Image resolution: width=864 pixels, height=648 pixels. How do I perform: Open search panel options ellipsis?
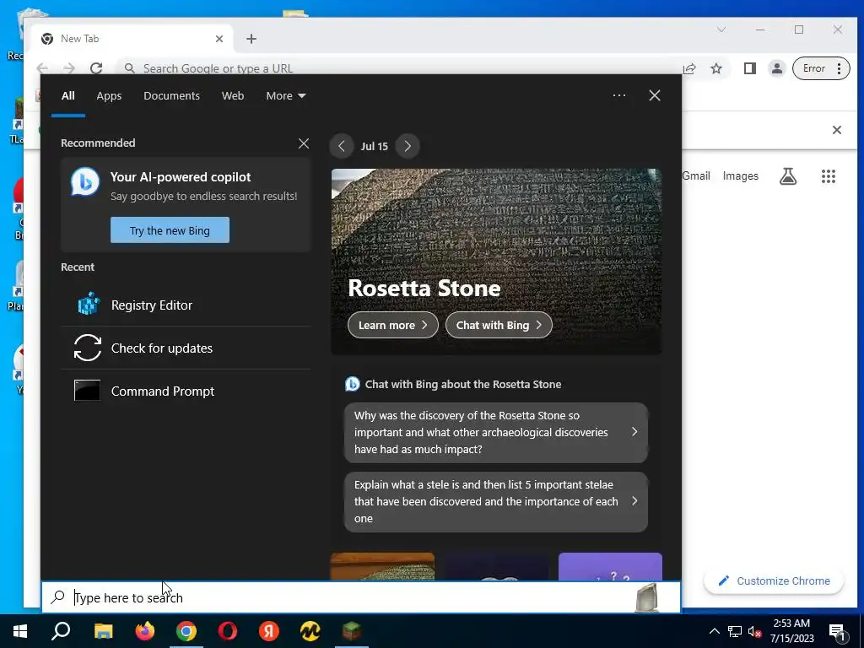coord(618,96)
